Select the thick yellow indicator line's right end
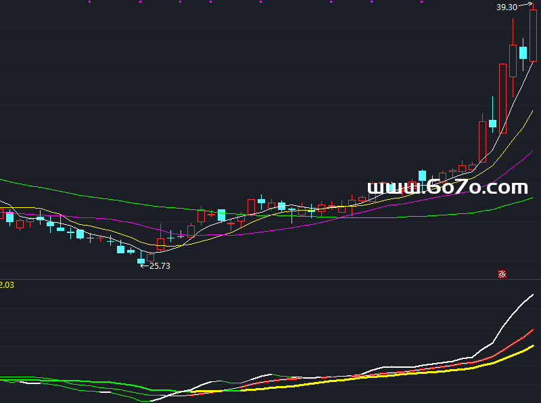Screen dimensions: 541x403 (x=532, y=346)
